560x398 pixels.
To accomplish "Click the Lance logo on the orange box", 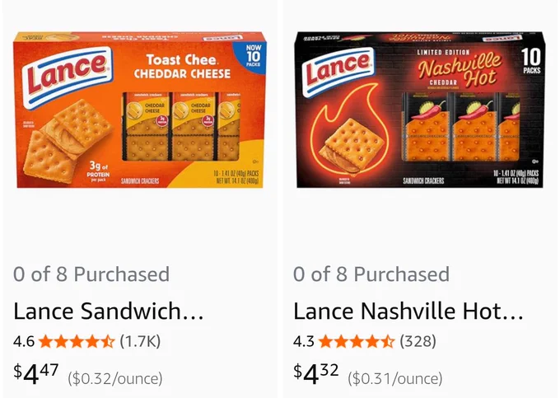I will pos(68,77).
